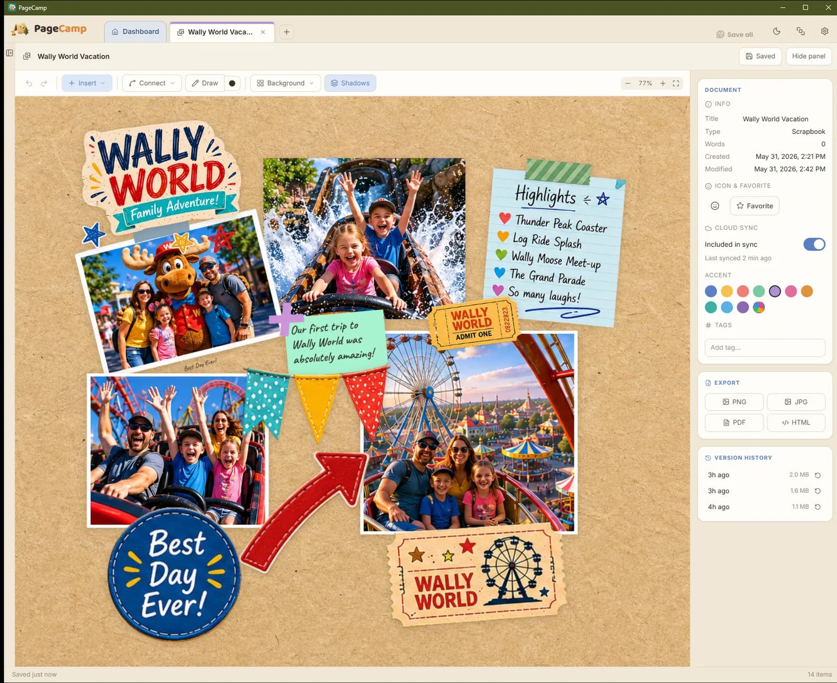Close the Wally World Vaca... tab
This screenshot has width=837, height=683.
(263, 32)
